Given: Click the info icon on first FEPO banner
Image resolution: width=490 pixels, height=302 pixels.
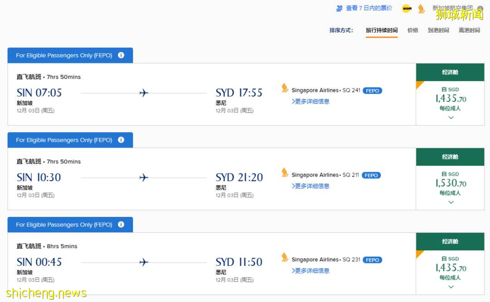Looking at the screenshot, I should pos(121,55).
